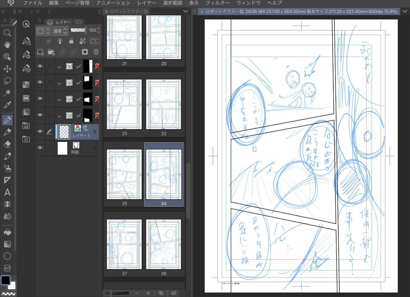Image resolution: width=410 pixels, height=297 pixels.
Task: Select the 3D Operation object tool
Action: pos(7,57)
